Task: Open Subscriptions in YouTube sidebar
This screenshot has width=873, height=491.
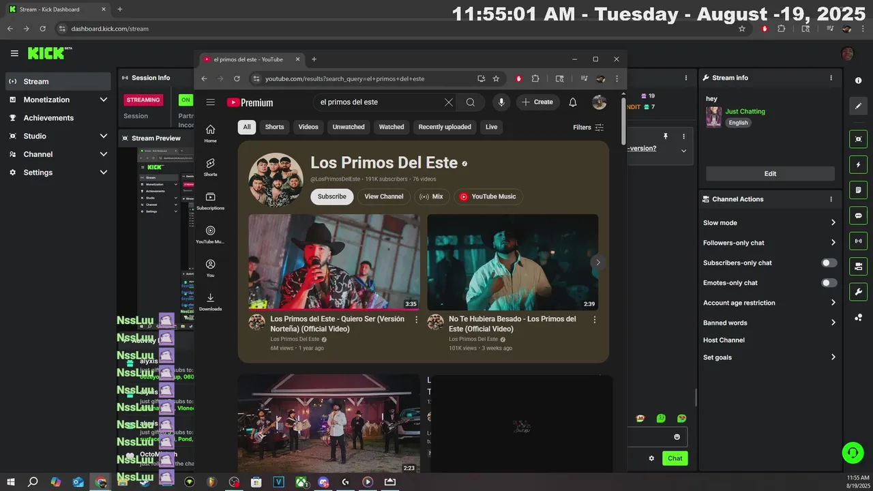Action: [x=210, y=201]
